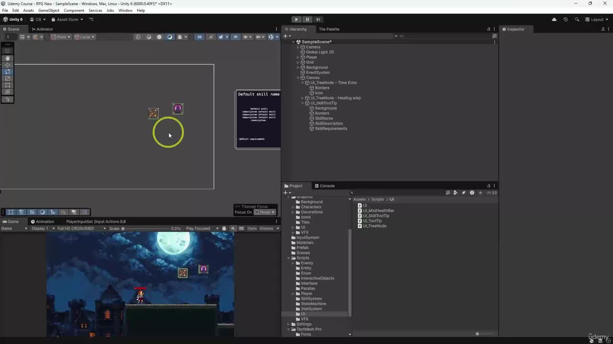Switch to the Animator tab
Screen dimensions: 613x344
click(x=42, y=29)
